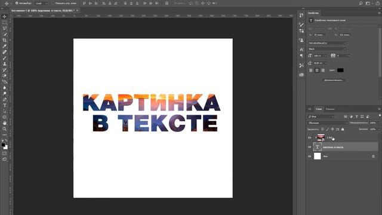Hide the white background layer eye icon

(x=310, y=156)
